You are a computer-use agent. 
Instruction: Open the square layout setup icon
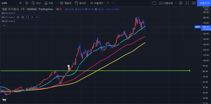pos(154,3)
